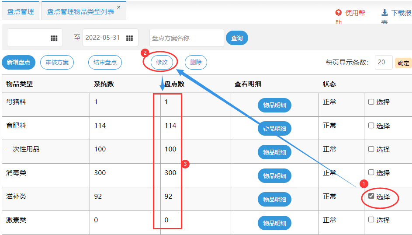
Task: Open calendar picker for start date
Action: (54, 38)
